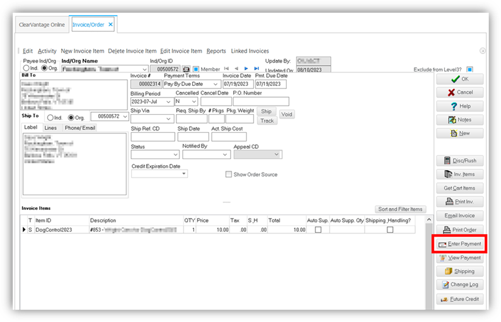Image resolution: width=501 pixels, height=322 pixels.
Task: Click the round icon at menu bar right end
Action: coord(483,51)
